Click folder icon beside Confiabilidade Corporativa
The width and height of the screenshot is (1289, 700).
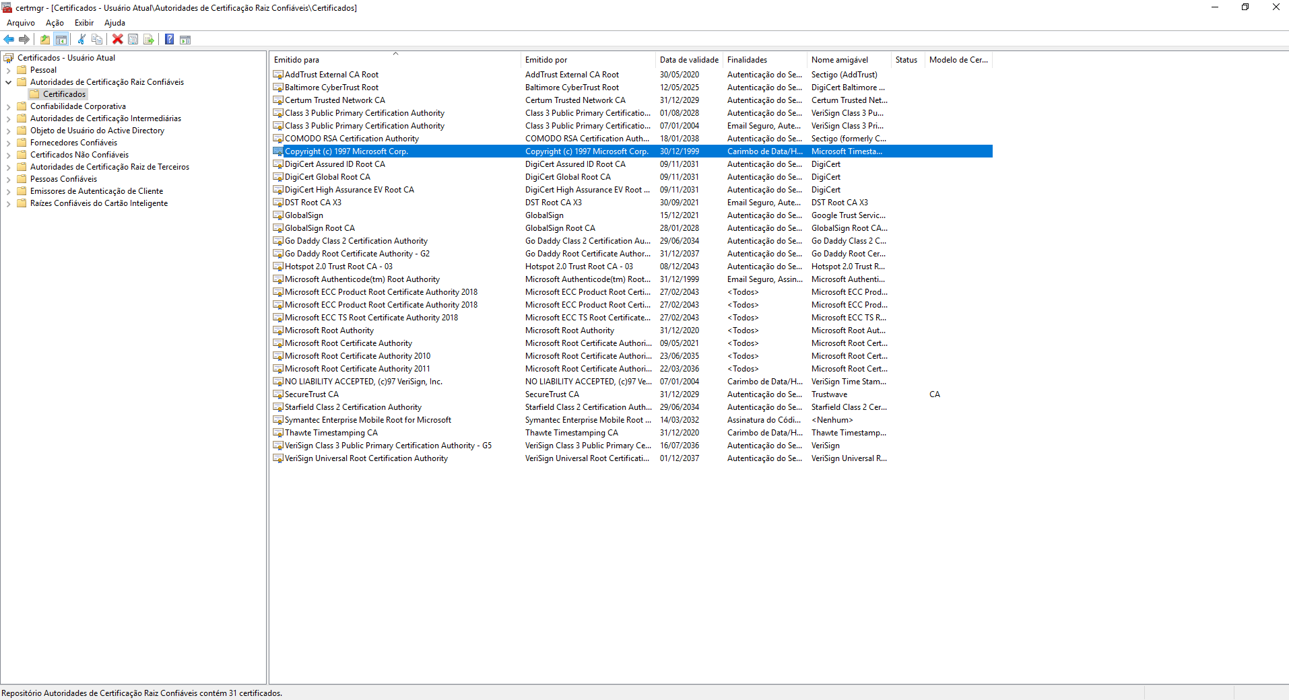22,106
